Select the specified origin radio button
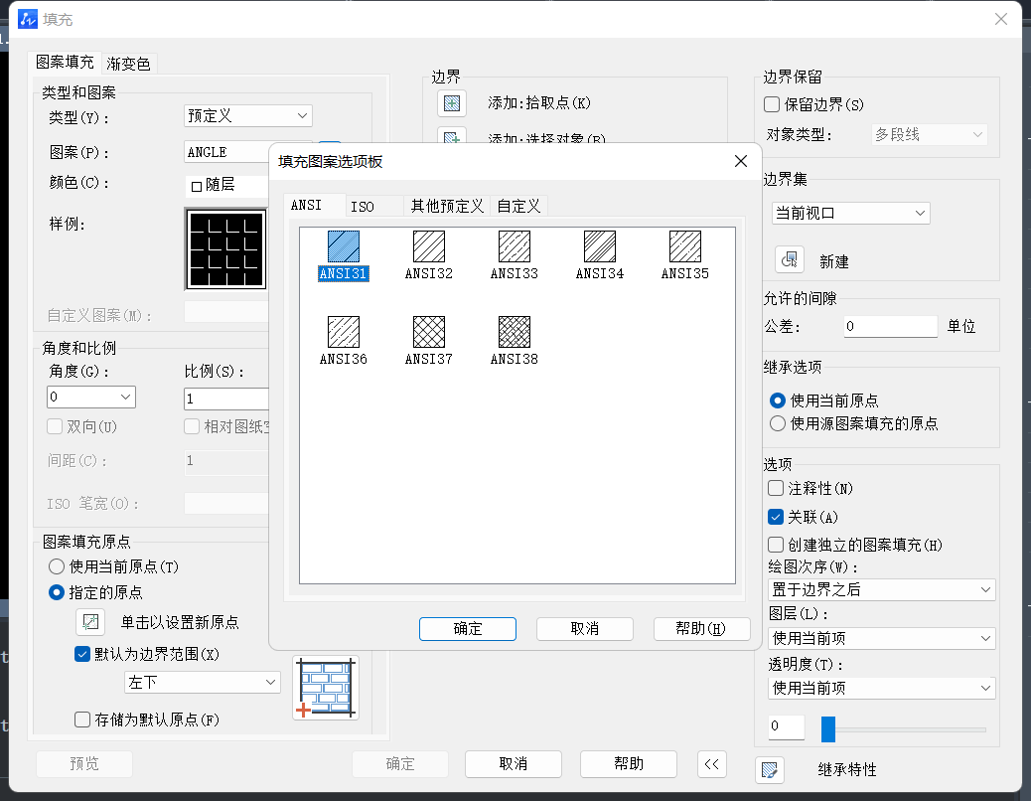Image resolution: width=1031 pixels, height=801 pixels. 57,592
